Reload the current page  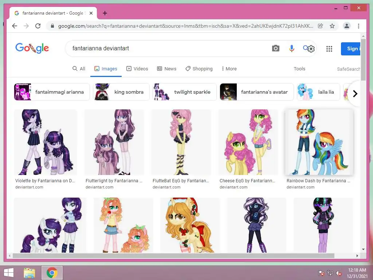pos(38,26)
